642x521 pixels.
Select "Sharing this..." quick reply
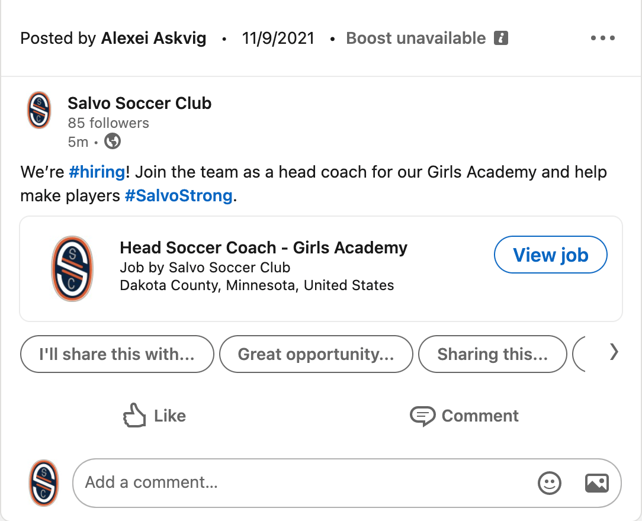[x=493, y=354]
